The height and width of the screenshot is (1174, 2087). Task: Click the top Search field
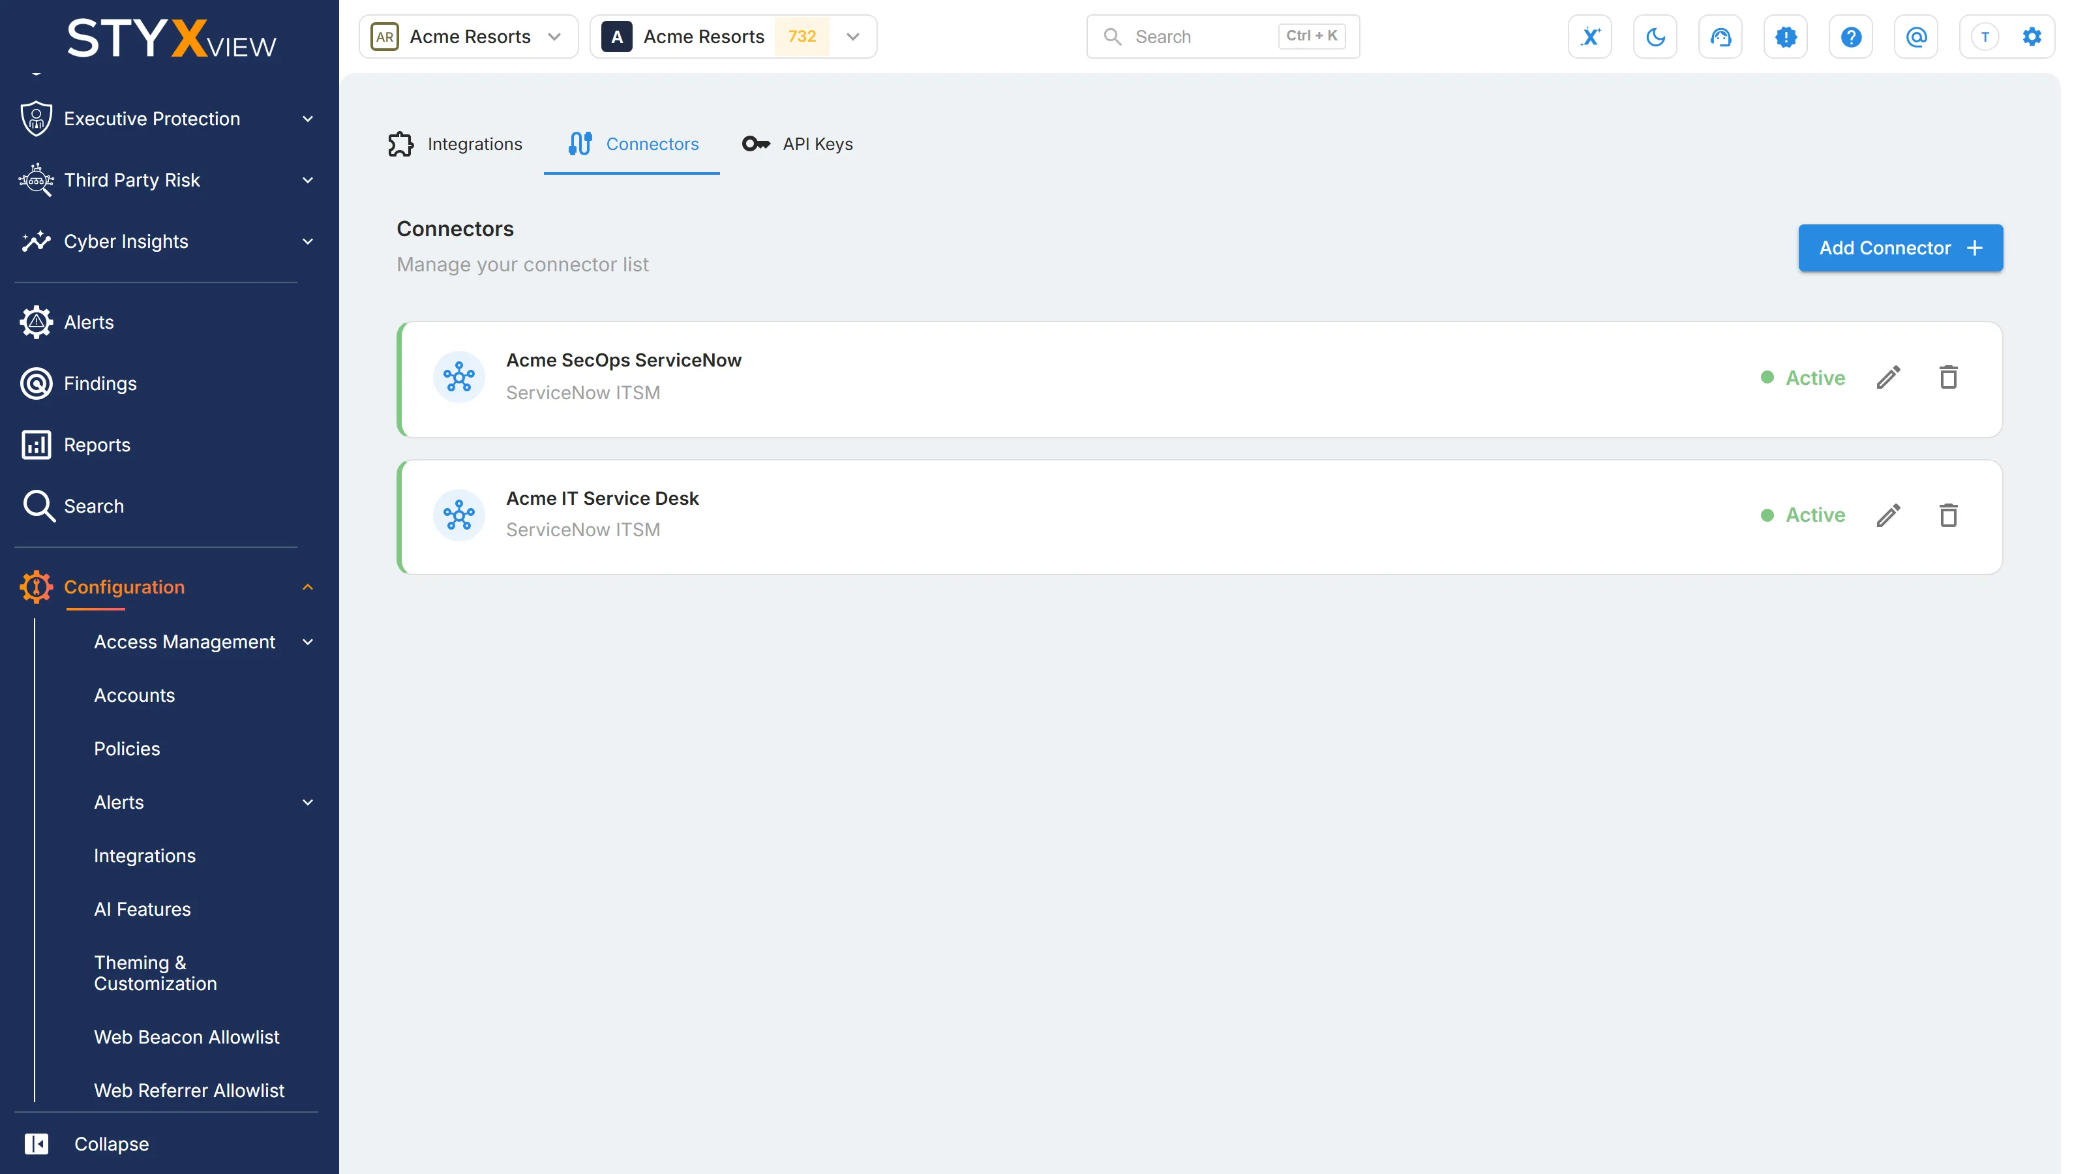[x=1223, y=37]
